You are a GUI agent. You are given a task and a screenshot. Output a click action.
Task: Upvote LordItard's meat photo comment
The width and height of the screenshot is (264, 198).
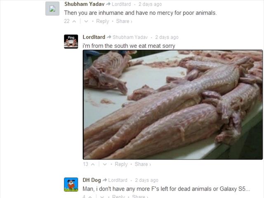(93, 164)
